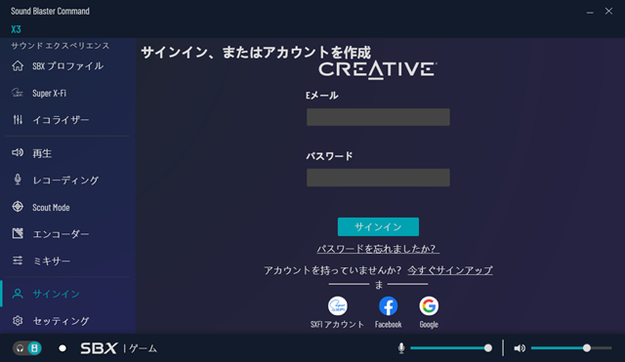Click the Super X-Fi text label
The image size is (625, 362).
[x=49, y=94]
